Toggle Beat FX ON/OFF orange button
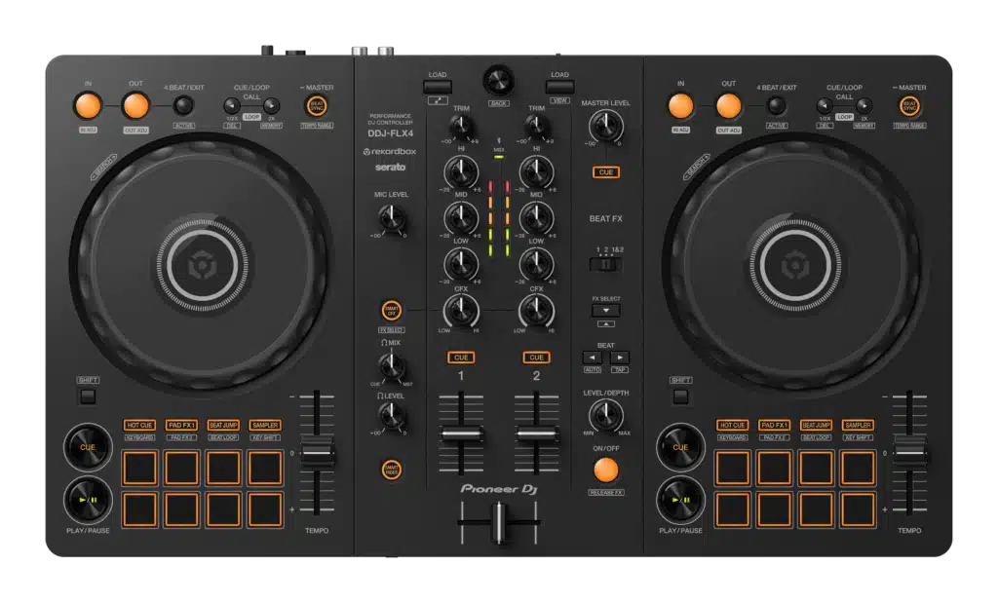 pyautogui.click(x=605, y=471)
